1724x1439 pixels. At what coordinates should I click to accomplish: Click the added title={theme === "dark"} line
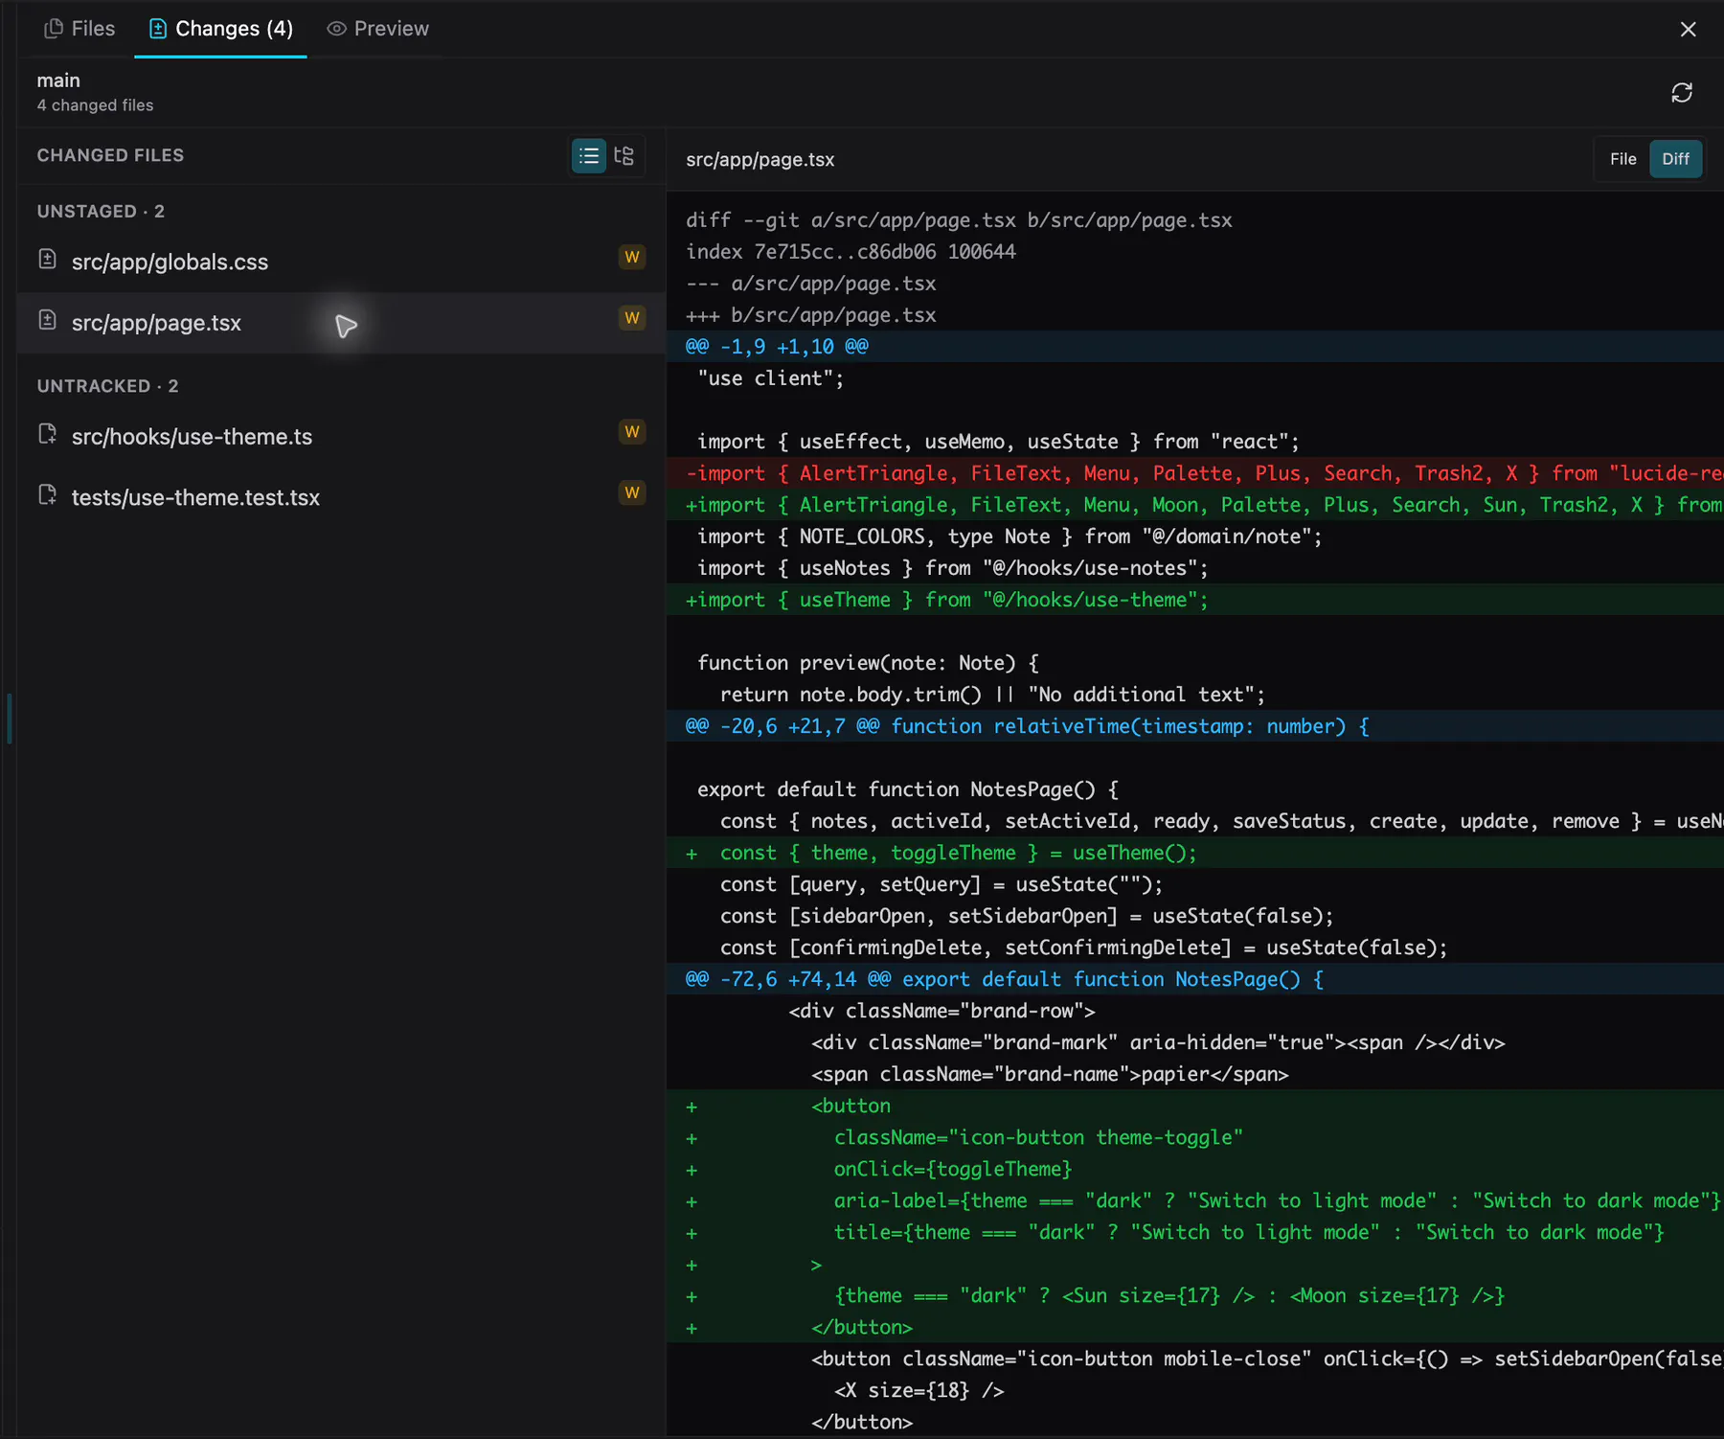point(1195,1232)
